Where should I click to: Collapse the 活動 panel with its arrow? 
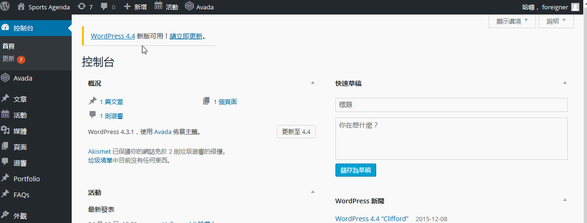tap(313, 192)
